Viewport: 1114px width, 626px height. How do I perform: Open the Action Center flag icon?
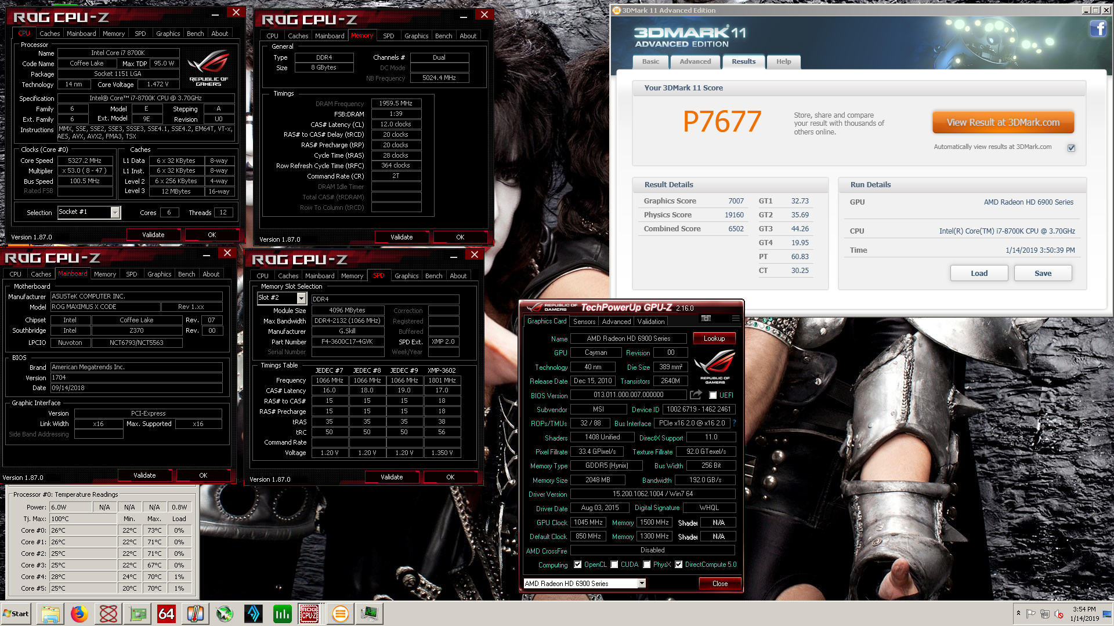point(1031,614)
